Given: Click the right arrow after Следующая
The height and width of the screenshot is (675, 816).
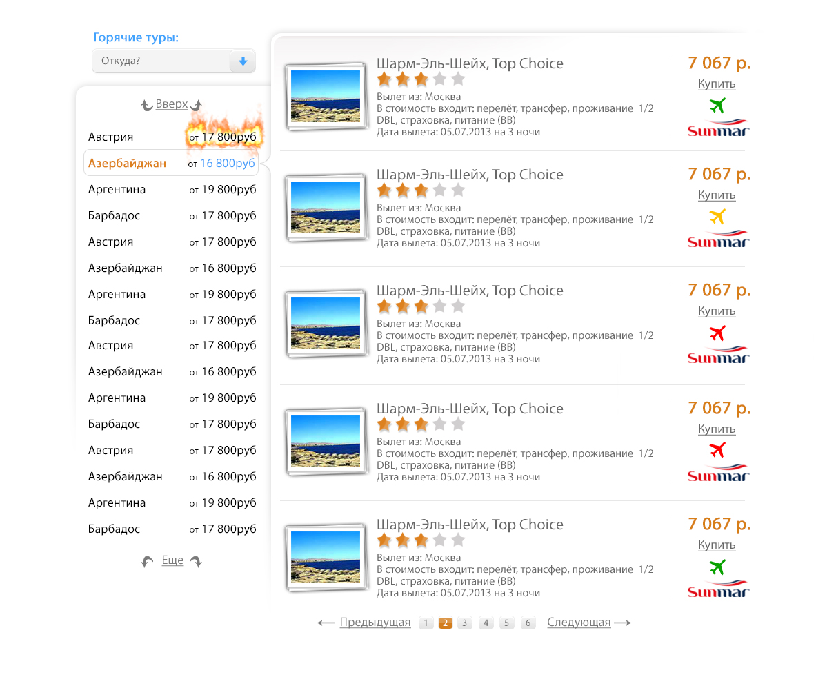Looking at the screenshot, I should pyautogui.click(x=622, y=623).
